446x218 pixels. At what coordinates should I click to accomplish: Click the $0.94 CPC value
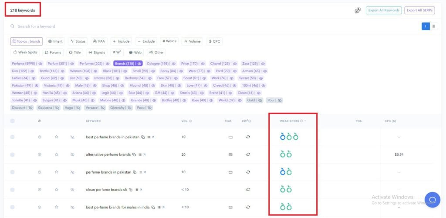[x=399, y=154]
